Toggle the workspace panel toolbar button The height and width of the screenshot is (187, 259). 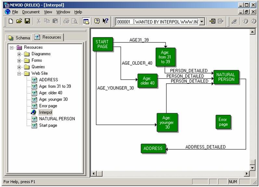click(86, 21)
